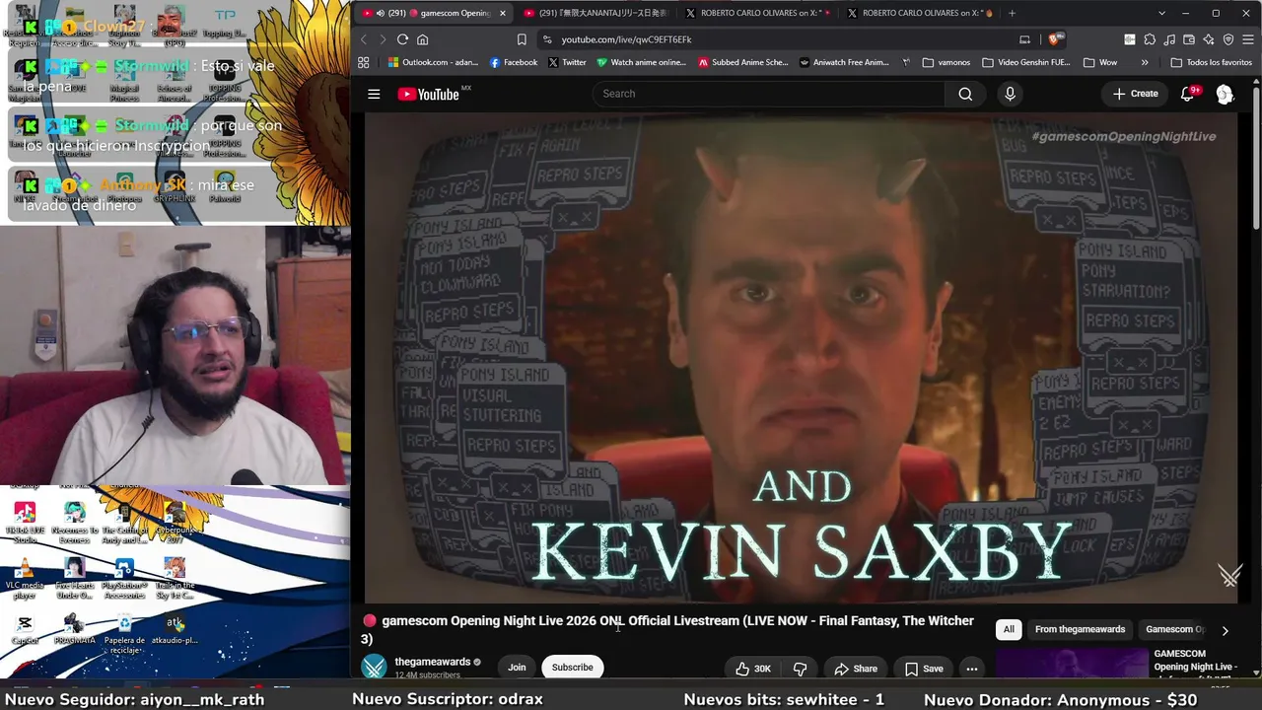The width and height of the screenshot is (1262, 710).
Task: Click the YouTube search input field
Action: click(x=769, y=94)
